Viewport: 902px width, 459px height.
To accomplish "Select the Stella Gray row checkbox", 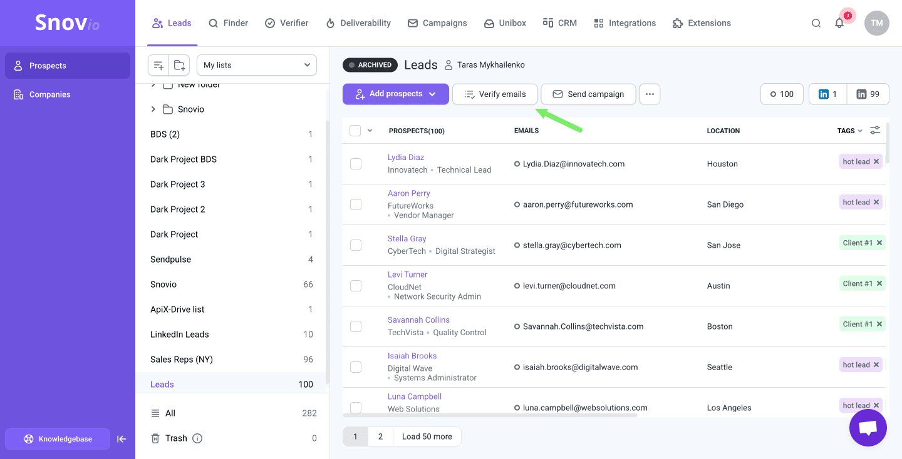I will [x=356, y=245].
